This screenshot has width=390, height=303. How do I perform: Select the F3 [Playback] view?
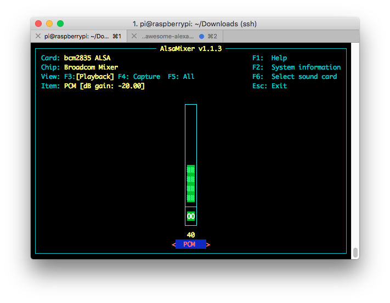click(x=89, y=77)
